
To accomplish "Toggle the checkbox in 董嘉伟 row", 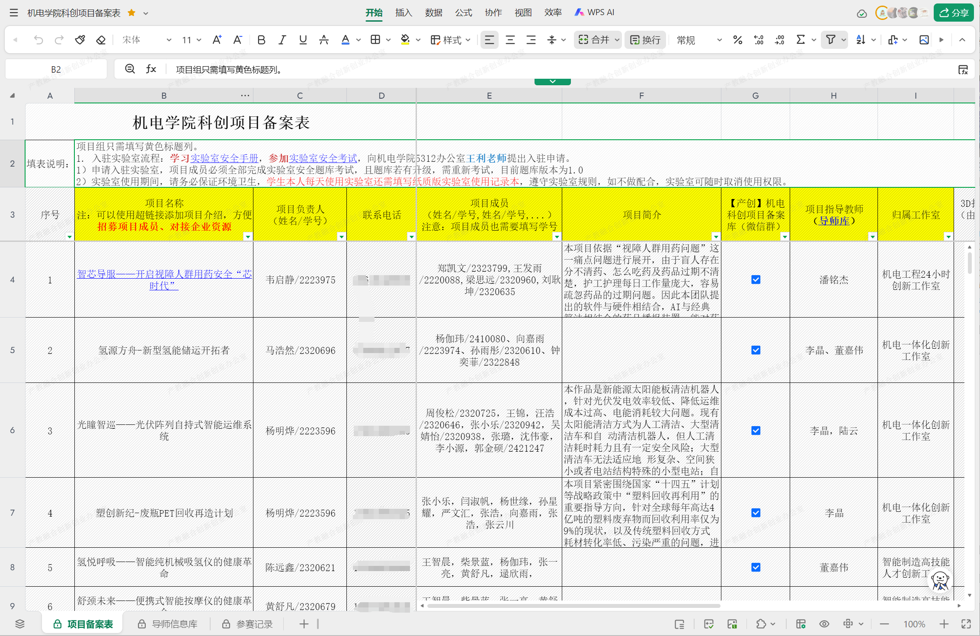I will tap(756, 567).
